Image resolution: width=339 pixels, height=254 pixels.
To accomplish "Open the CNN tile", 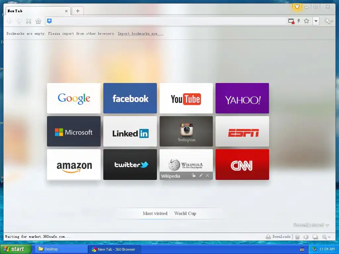I will tap(242, 165).
